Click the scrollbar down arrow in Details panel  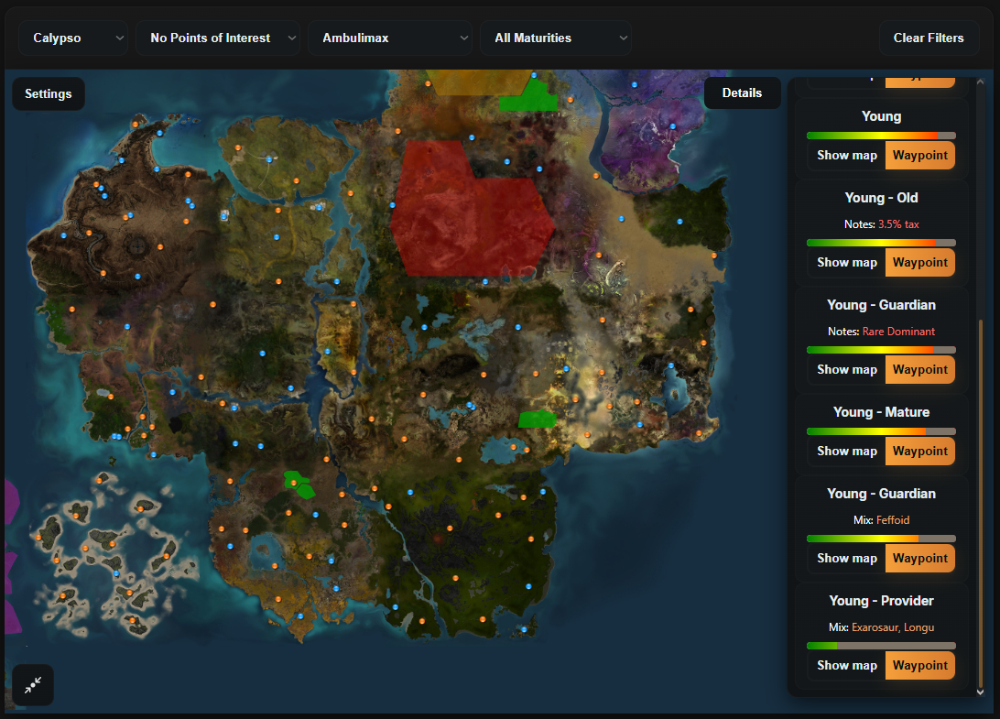pyautogui.click(x=980, y=692)
